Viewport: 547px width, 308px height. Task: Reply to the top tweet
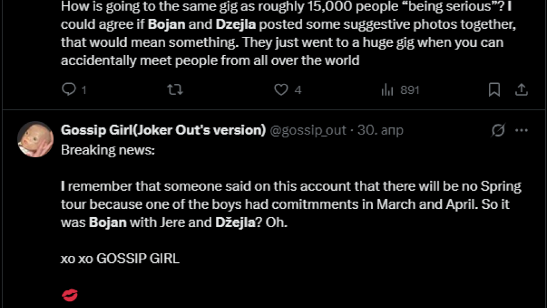[69, 90]
